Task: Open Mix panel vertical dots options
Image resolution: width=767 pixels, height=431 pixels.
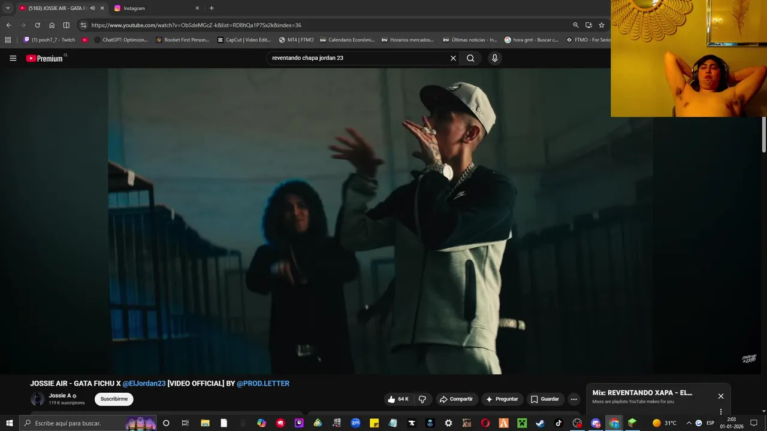Action: click(721, 411)
